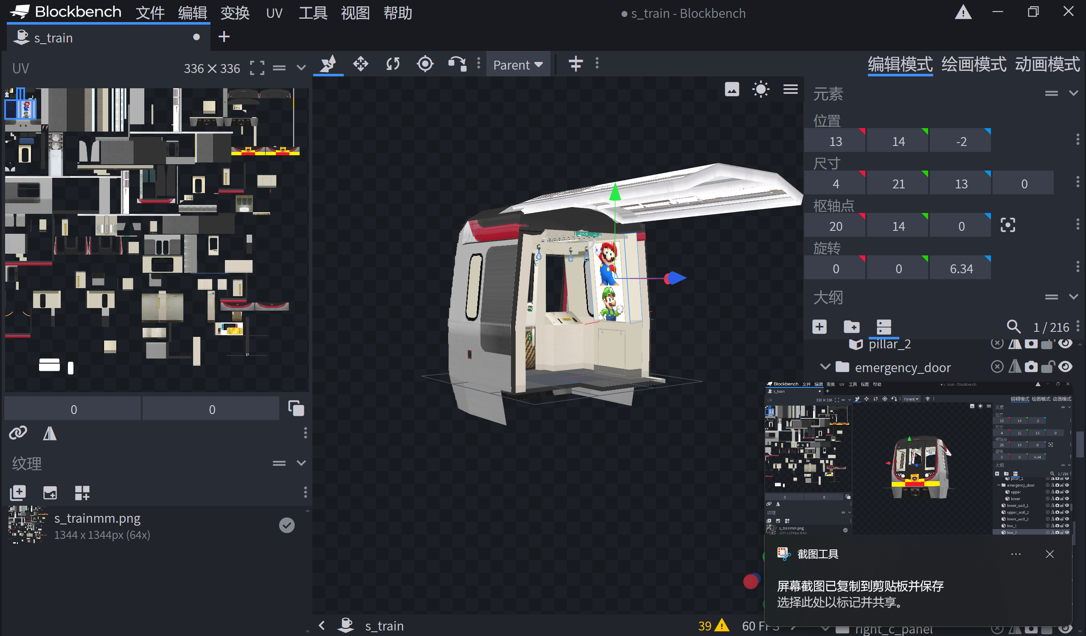
Task: Toggle mirror UV icon for emergency_door
Action: pyautogui.click(x=1014, y=366)
